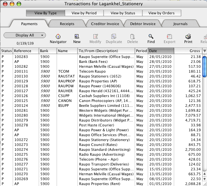Select Raupo Transport (Deliveries) row

[x=101, y=164]
